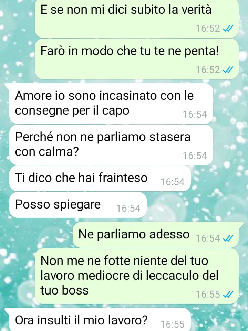This screenshot has width=248, height=331.
Task: Tap the 16:54 timestamp on 'consegne per il capo'
Action: tap(195, 115)
